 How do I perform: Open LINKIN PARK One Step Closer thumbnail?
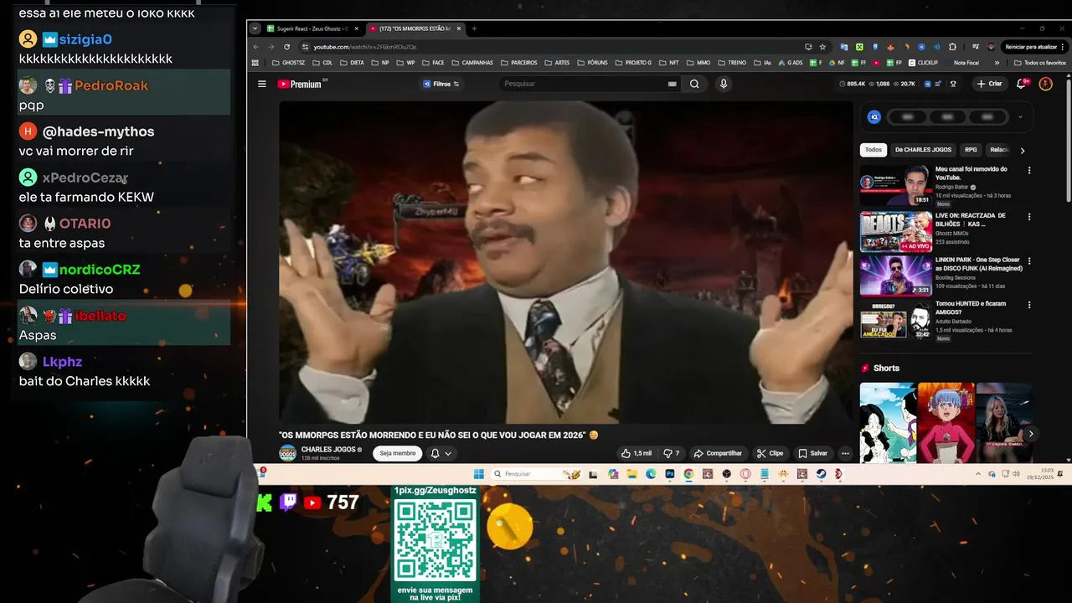pos(895,276)
